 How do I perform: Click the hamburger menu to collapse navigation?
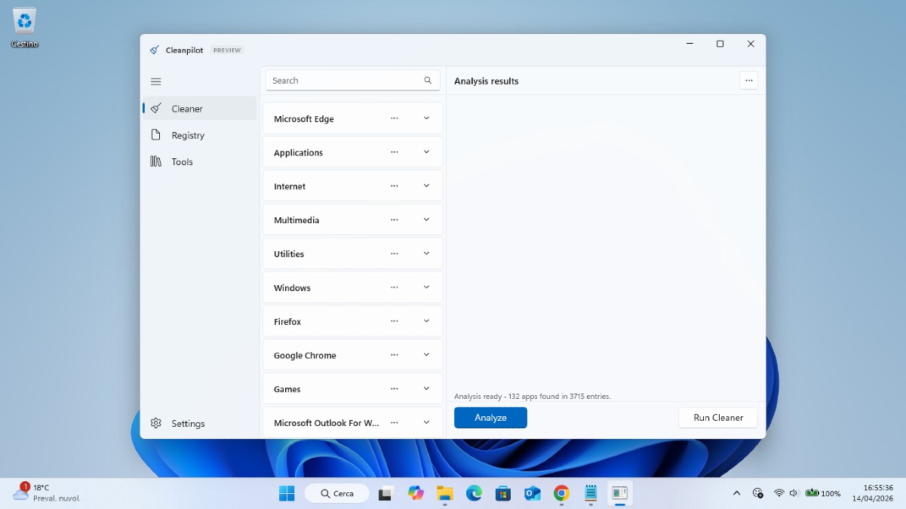(x=156, y=81)
